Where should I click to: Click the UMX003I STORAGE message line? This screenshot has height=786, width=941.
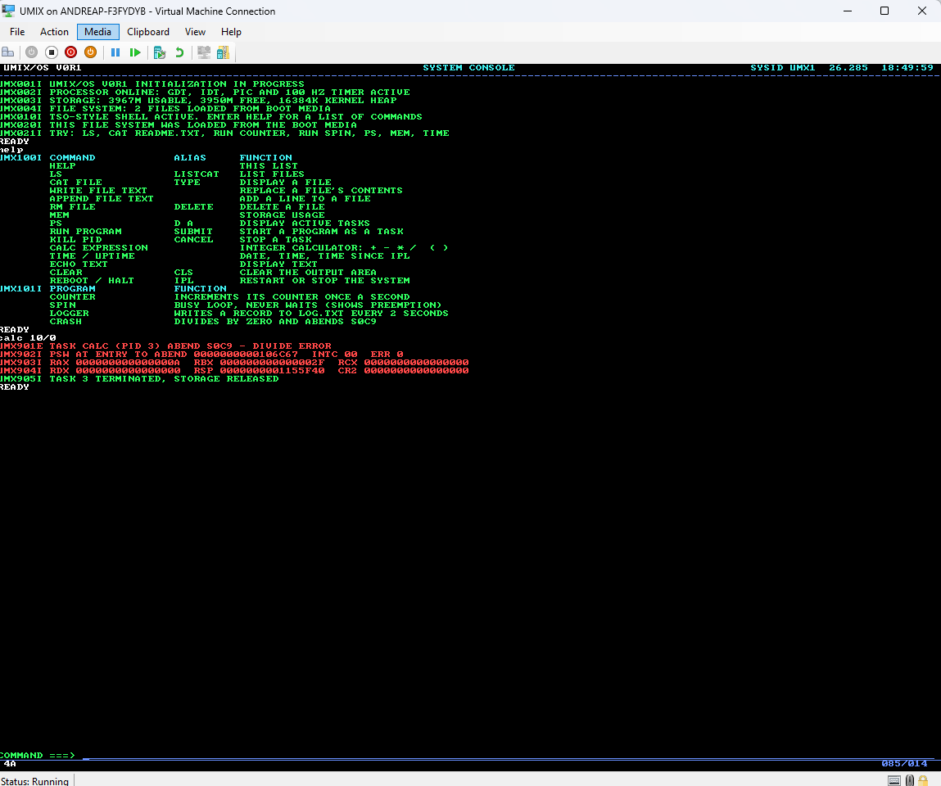pyautogui.click(x=198, y=100)
